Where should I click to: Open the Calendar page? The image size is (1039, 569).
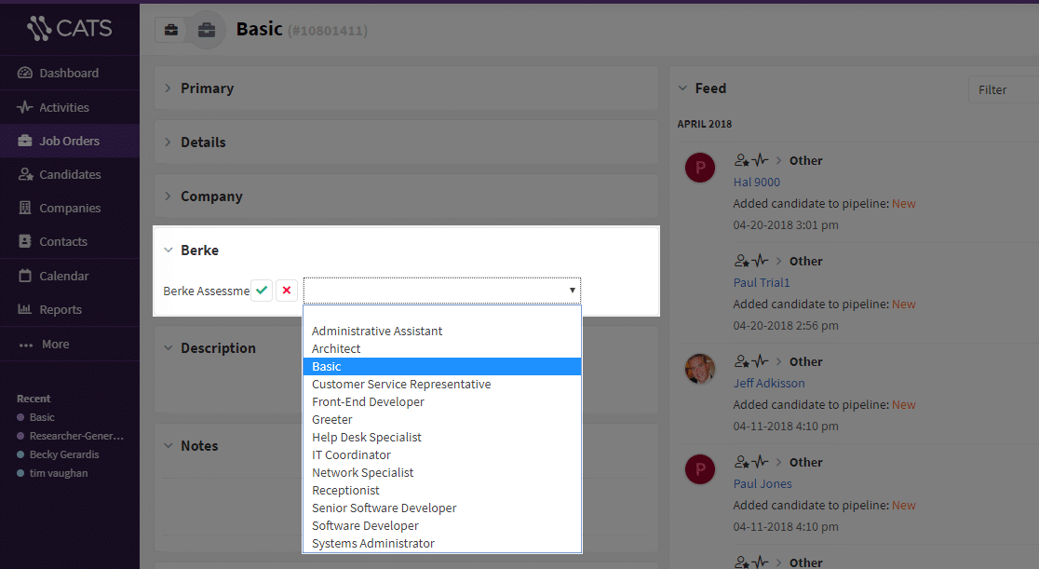[x=70, y=276]
